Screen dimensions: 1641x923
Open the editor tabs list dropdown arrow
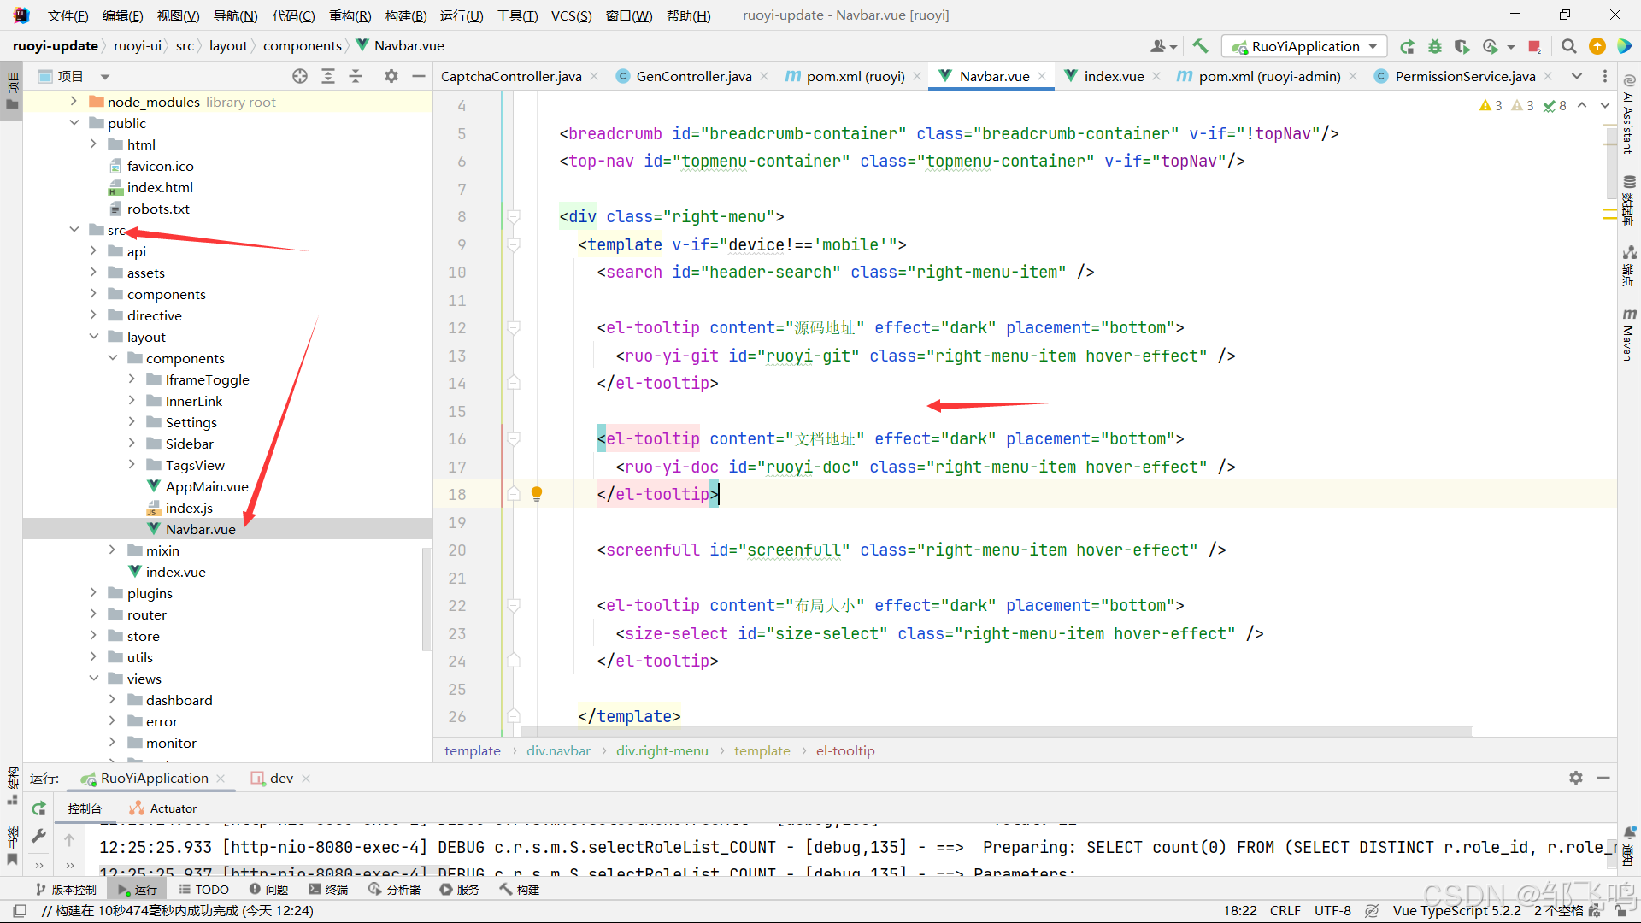click(1577, 76)
